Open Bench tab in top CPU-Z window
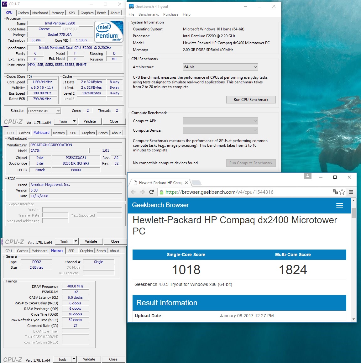The image size is (361, 363). pos(102,13)
